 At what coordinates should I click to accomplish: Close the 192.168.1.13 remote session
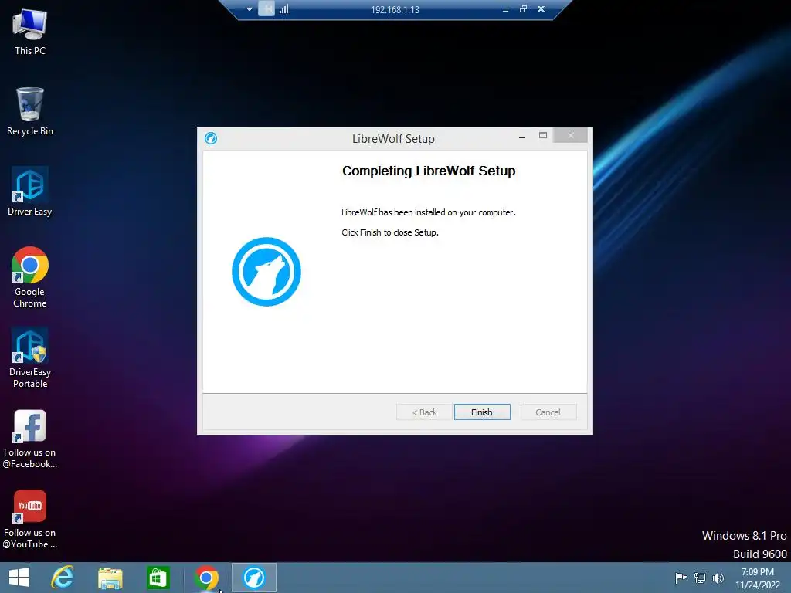tap(541, 9)
